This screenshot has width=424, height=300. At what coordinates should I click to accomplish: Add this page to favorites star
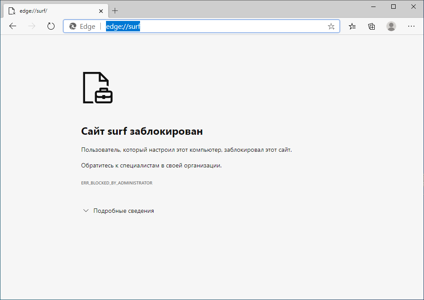[331, 26]
